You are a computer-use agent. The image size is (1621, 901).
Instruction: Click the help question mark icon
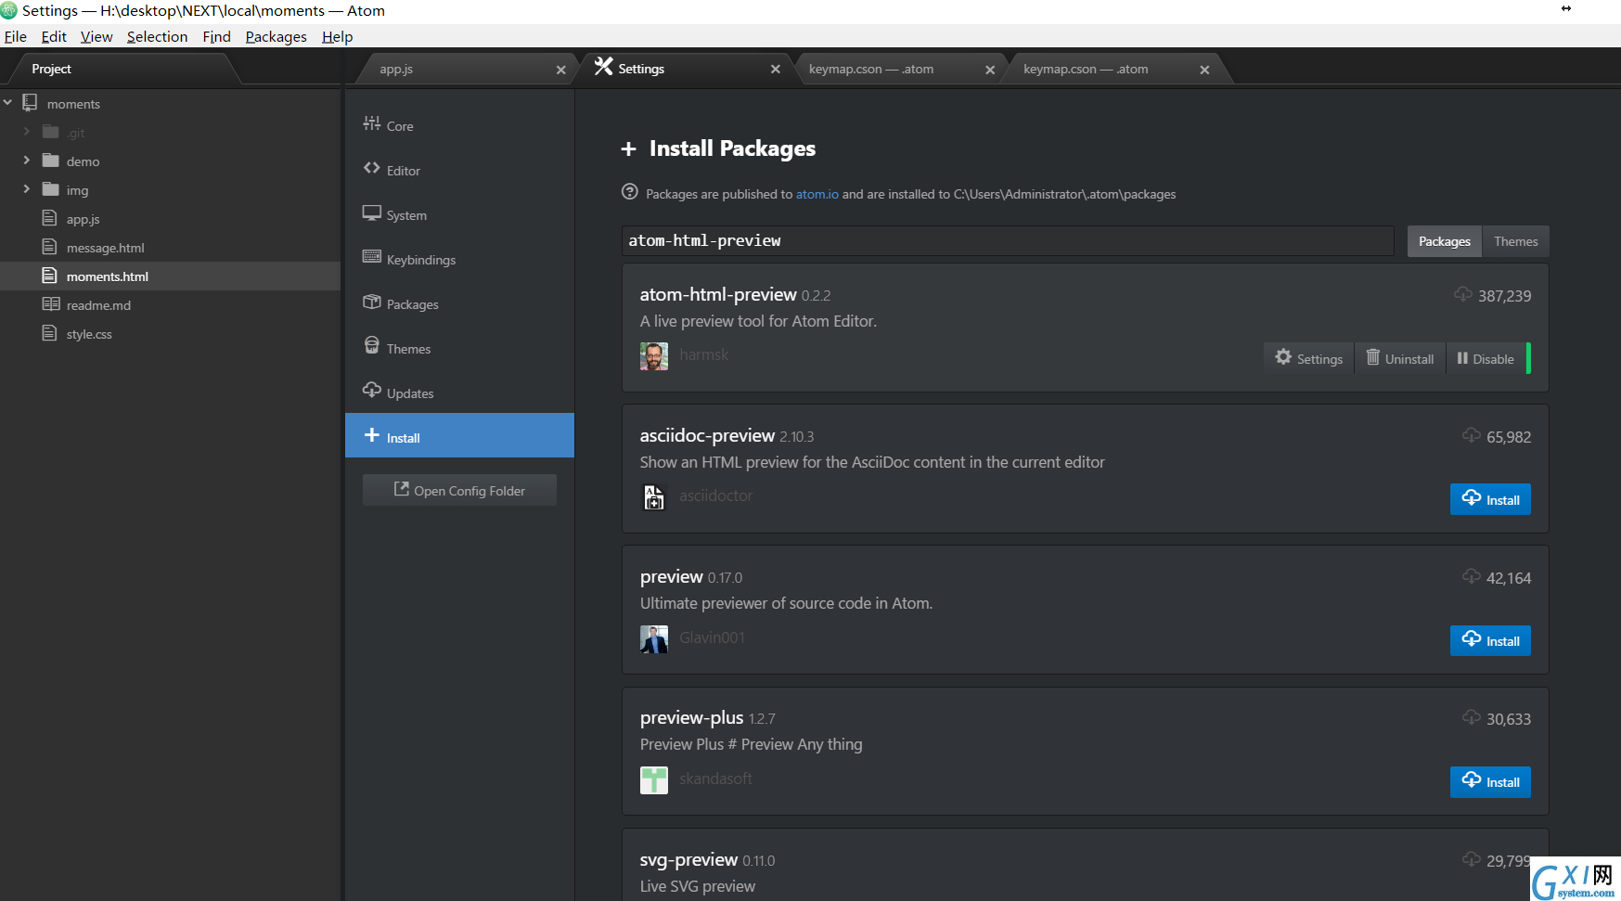629,192
